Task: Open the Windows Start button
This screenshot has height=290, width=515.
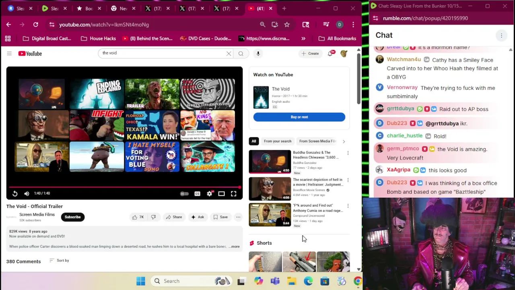Action: (140, 281)
